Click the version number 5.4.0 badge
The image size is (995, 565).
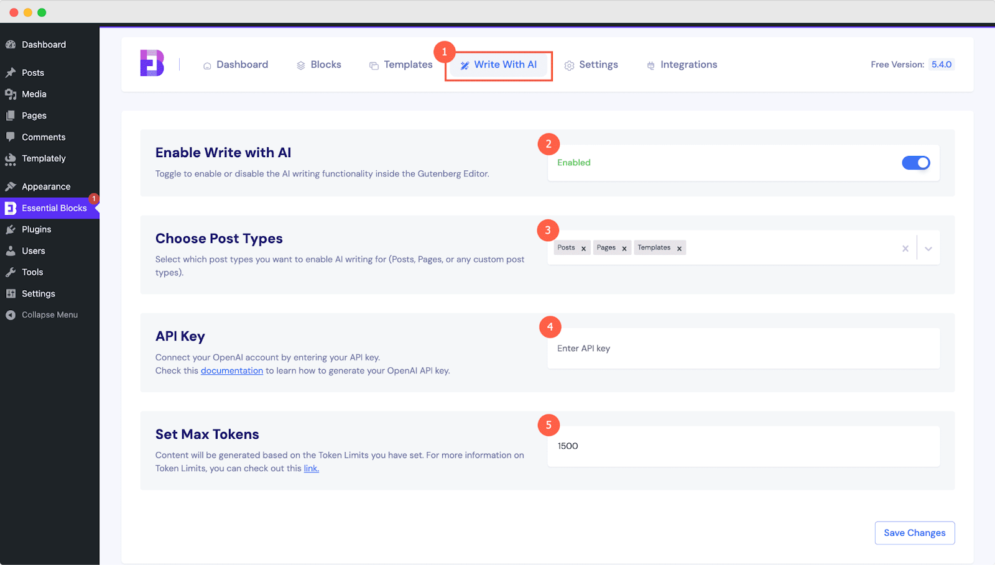(942, 65)
